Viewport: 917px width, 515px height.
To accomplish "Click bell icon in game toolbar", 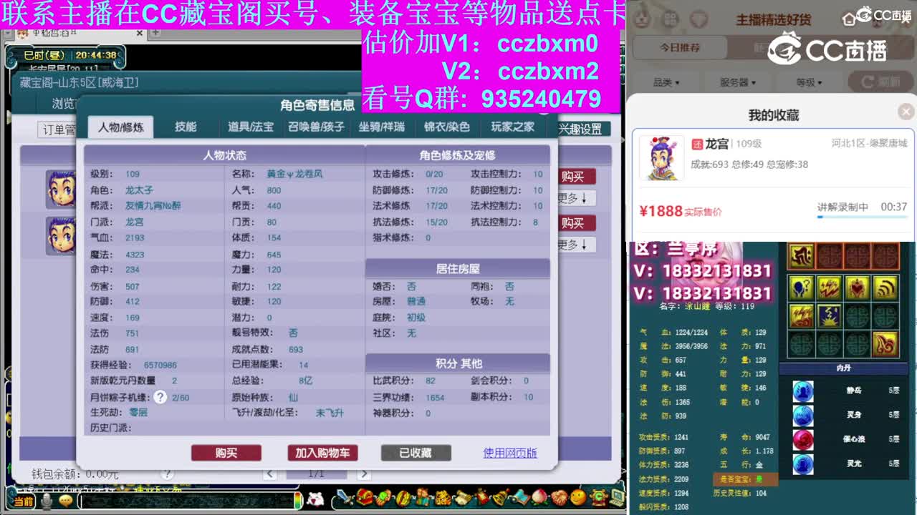I will coord(501,496).
